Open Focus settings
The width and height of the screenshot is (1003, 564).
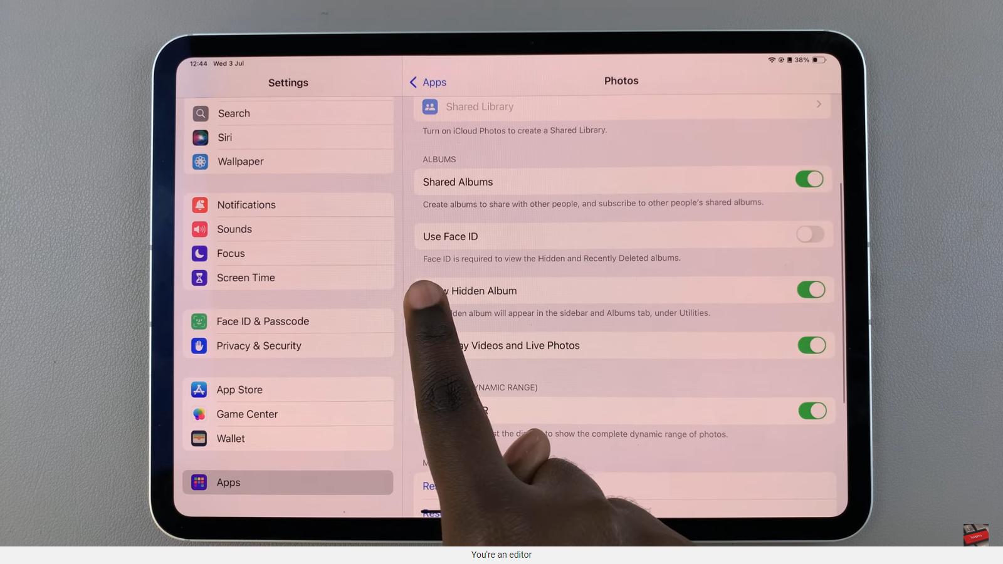pos(289,254)
